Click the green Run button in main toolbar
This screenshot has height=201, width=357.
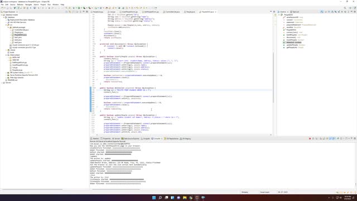pyautogui.click(x=79, y=8)
